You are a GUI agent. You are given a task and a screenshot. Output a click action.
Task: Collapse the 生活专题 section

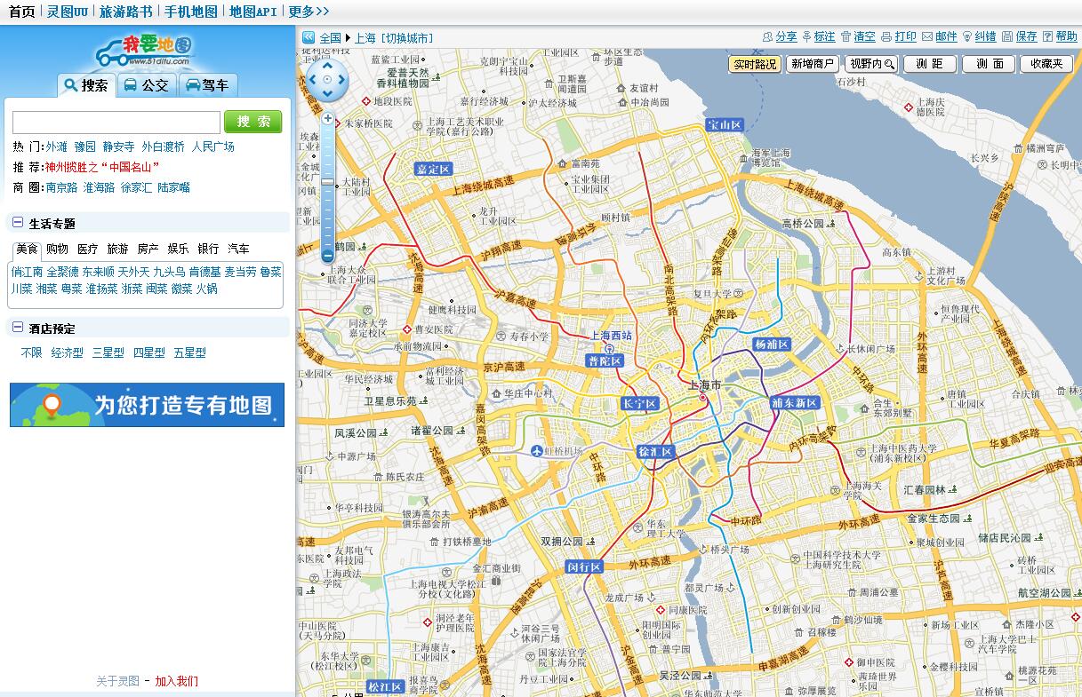18,223
